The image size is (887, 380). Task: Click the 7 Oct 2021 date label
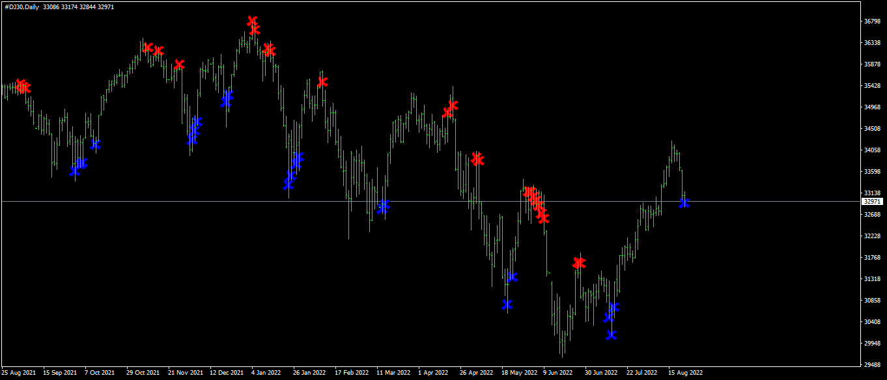pyautogui.click(x=100, y=373)
